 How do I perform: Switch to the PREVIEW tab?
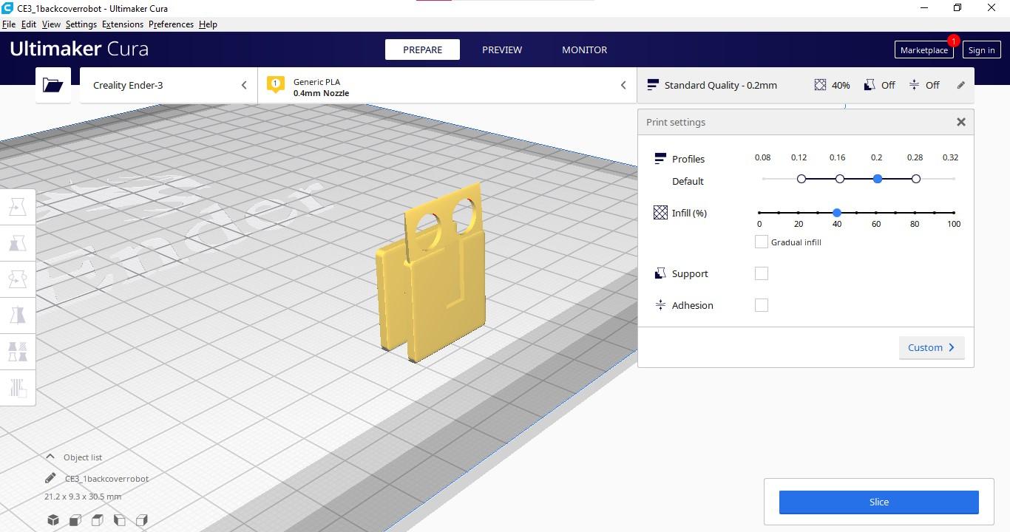502,50
